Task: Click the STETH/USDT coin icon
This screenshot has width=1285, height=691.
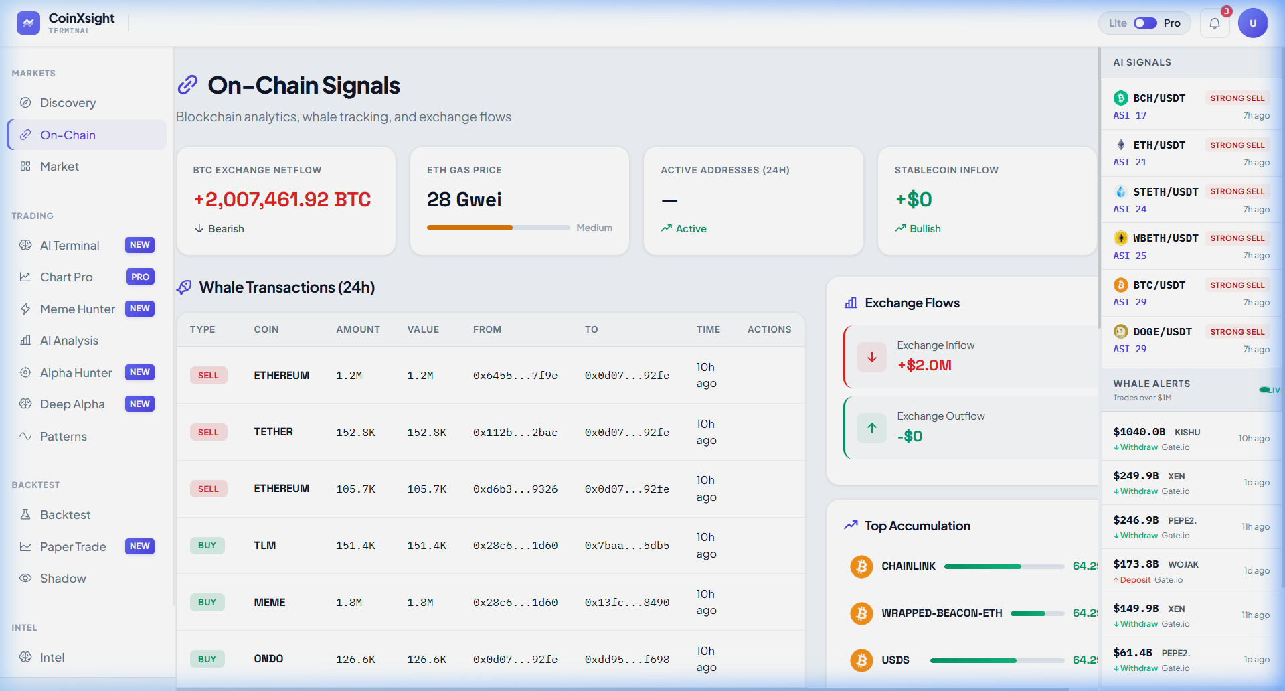Action: click(x=1121, y=191)
